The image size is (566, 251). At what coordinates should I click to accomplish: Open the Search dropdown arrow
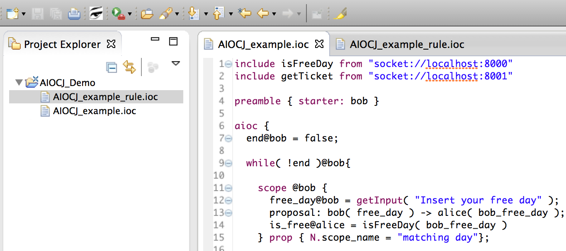[x=177, y=14]
